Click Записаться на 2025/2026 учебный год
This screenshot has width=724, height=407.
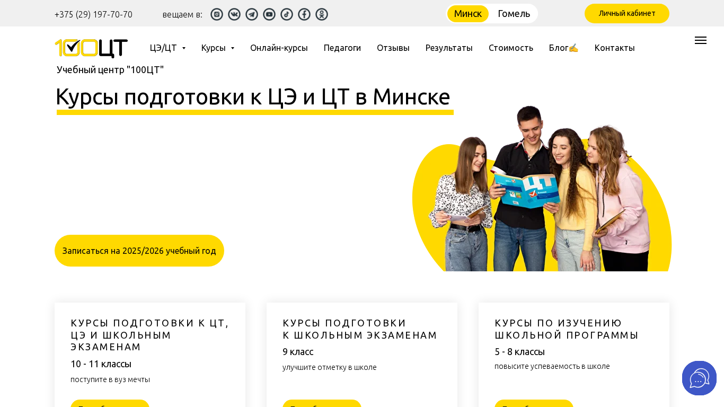coord(139,251)
